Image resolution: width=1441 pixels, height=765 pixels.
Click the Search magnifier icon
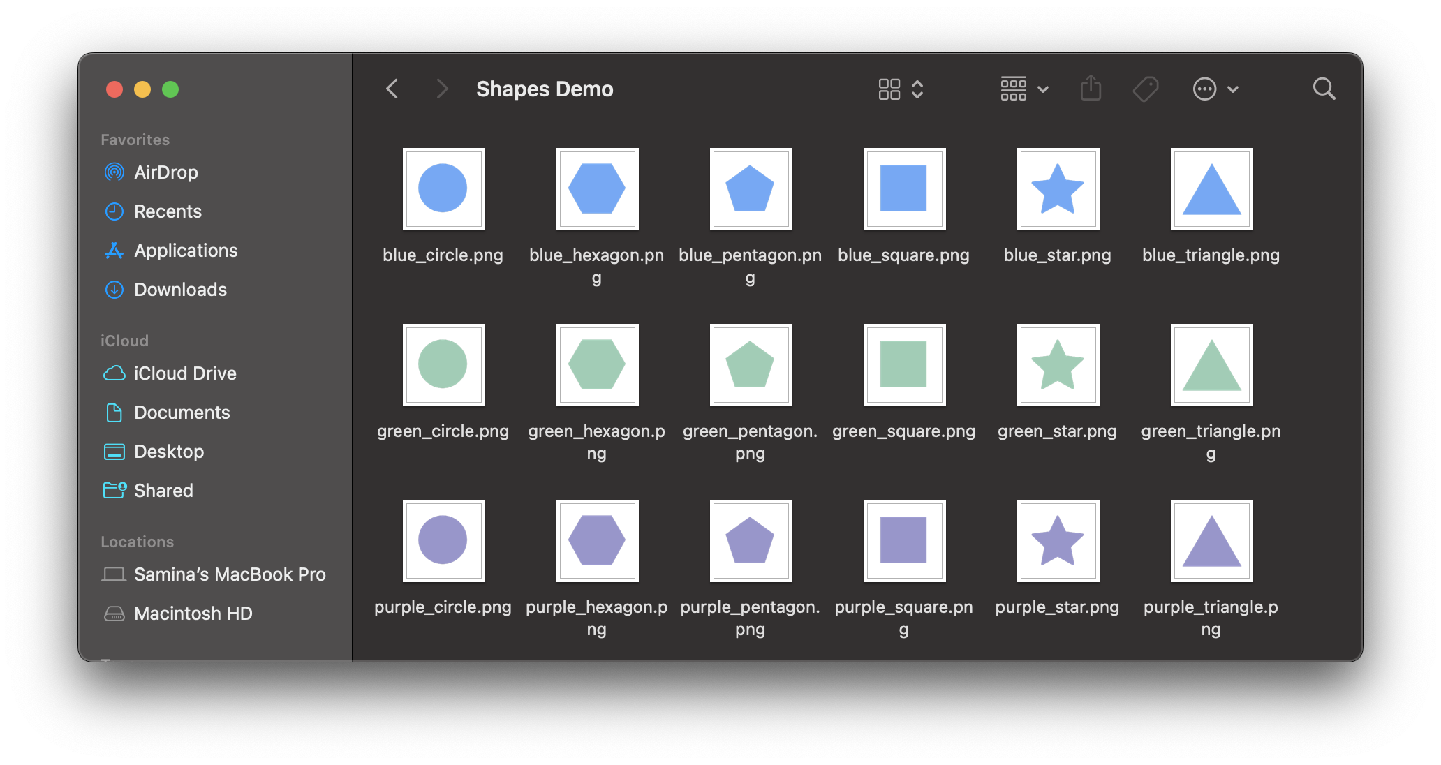click(x=1324, y=89)
